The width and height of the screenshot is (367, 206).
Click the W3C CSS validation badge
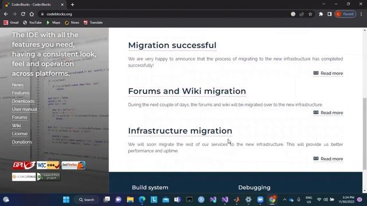[x=48, y=165]
